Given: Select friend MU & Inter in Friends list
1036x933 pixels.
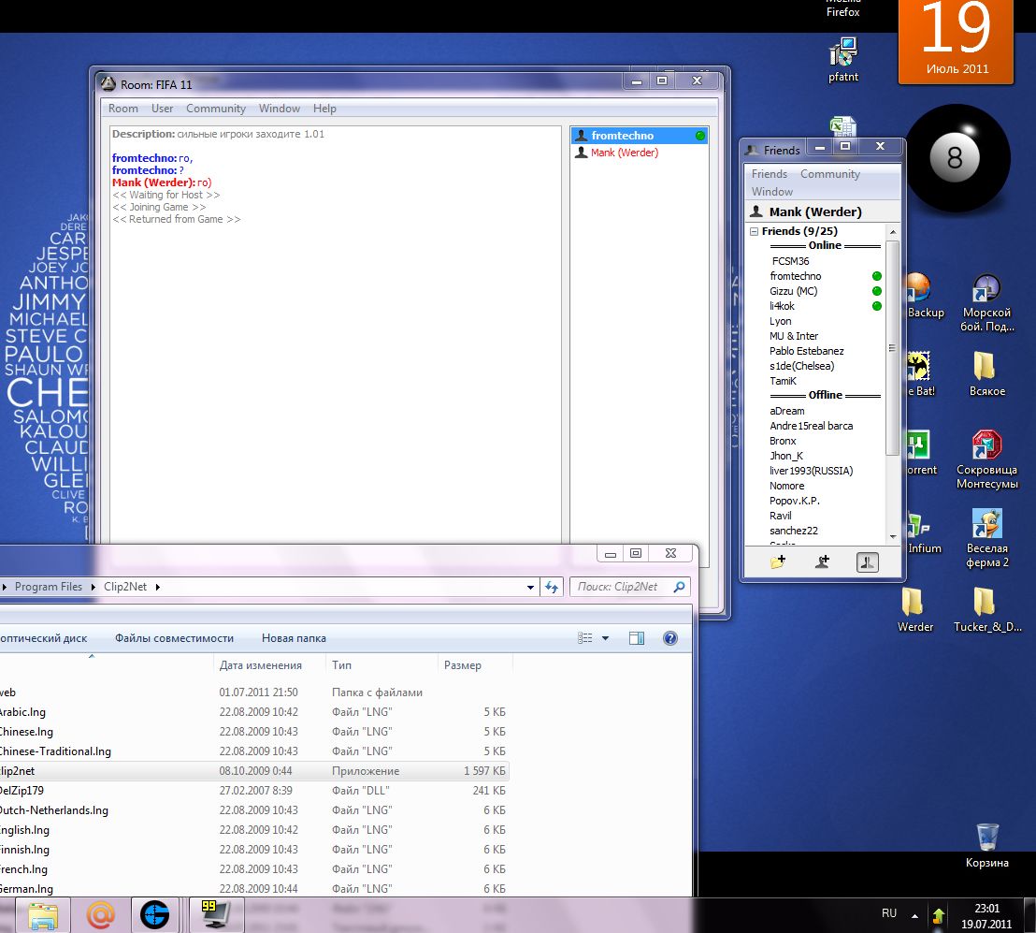Looking at the screenshot, I should pos(794,336).
